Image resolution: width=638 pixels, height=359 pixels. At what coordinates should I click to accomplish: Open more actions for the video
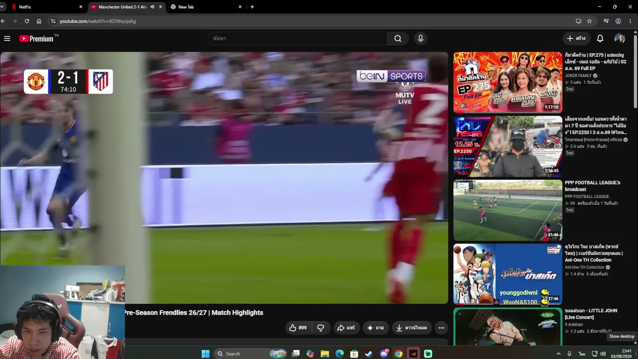click(x=441, y=328)
